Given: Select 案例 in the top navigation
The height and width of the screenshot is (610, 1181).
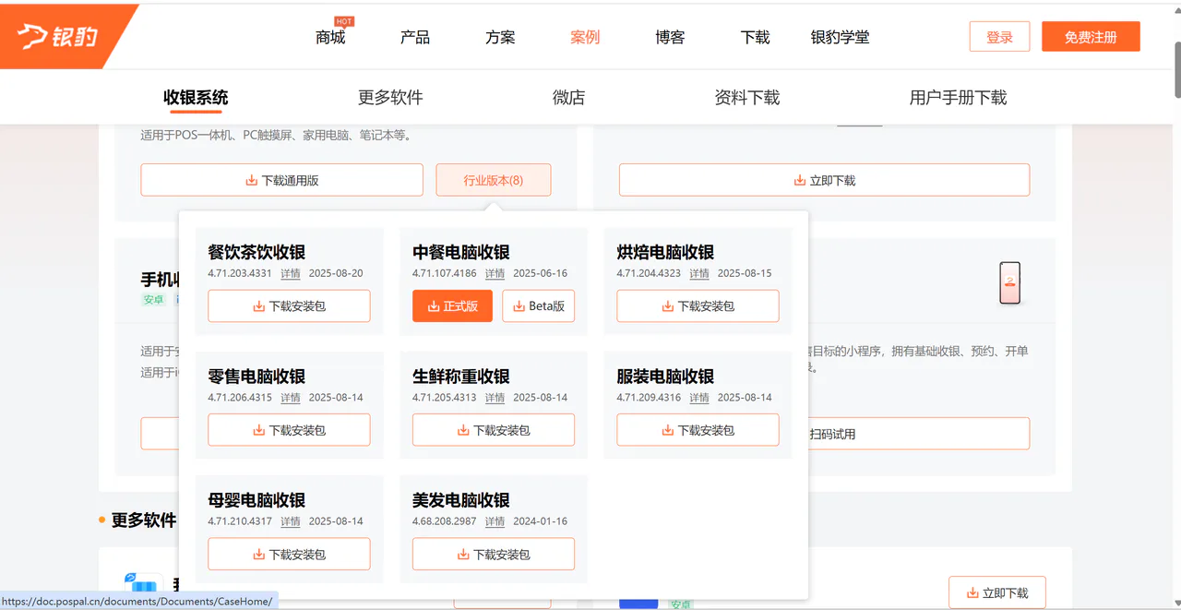Looking at the screenshot, I should tap(585, 37).
